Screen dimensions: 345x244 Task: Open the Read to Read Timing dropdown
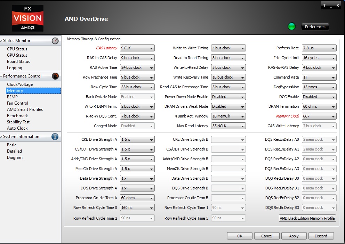pyautogui.click(x=228, y=58)
